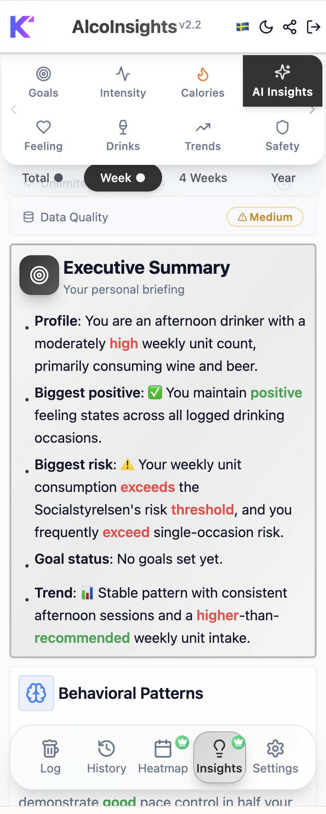Screen dimensions: 326x814
Task: Select the Week pill selector
Action: [123, 178]
